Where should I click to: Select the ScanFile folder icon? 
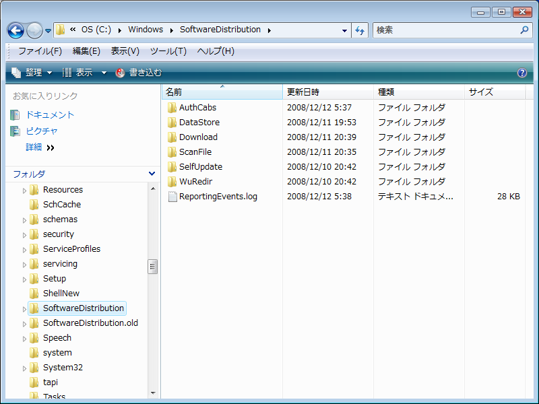[172, 152]
